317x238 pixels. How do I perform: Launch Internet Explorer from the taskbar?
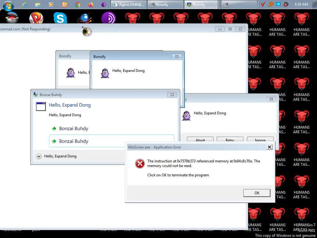coord(24,5)
